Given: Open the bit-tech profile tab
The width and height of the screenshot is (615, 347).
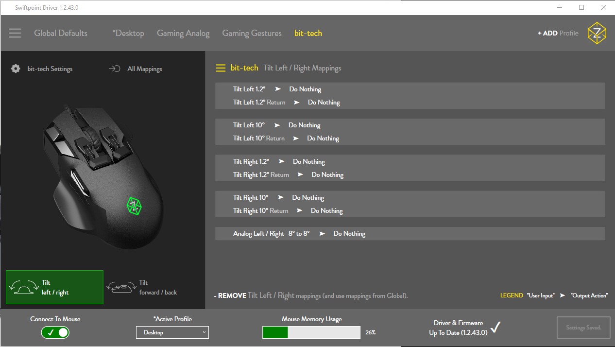Looking at the screenshot, I should (308, 33).
